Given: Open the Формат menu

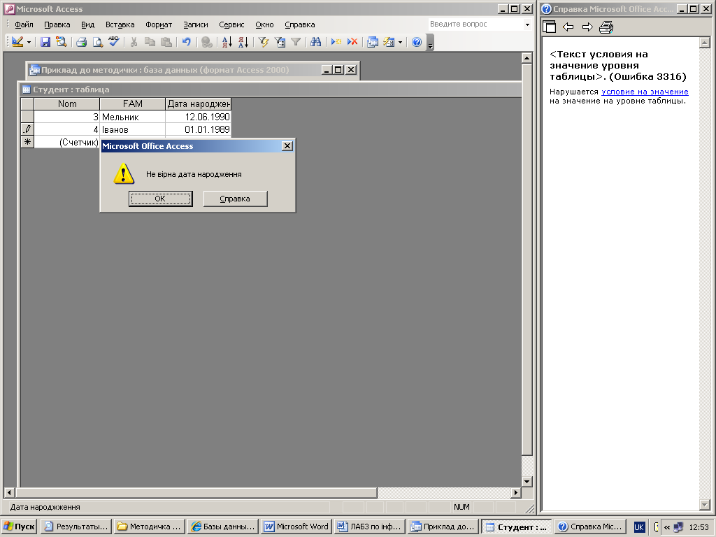Looking at the screenshot, I should pos(159,24).
